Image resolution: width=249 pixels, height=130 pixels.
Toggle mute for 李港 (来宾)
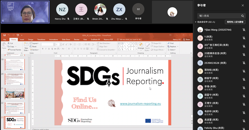click(244, 88)
